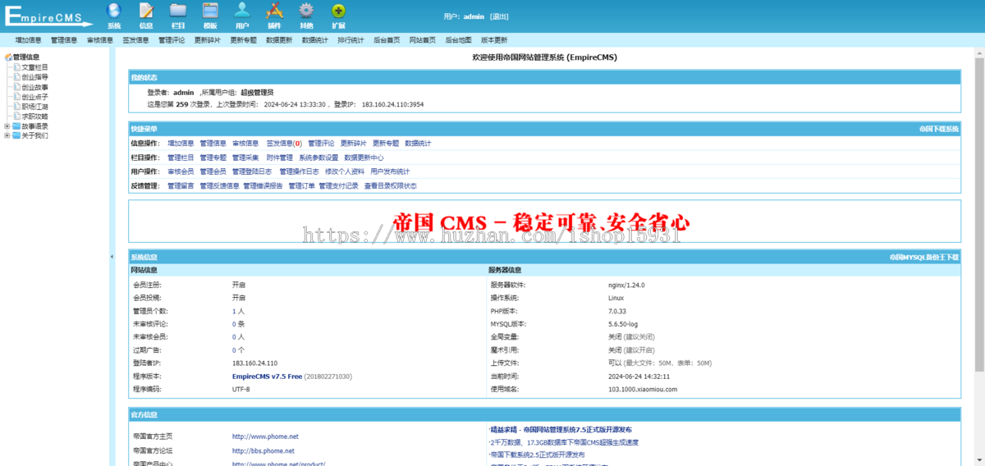985x466 pixels.
Task: Open 管理采集 in the quick menu
Action: tap(245, 158)
